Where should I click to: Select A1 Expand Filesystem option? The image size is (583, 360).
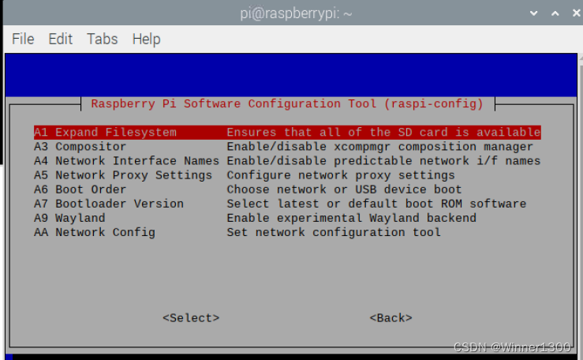[x=287, y=133]
